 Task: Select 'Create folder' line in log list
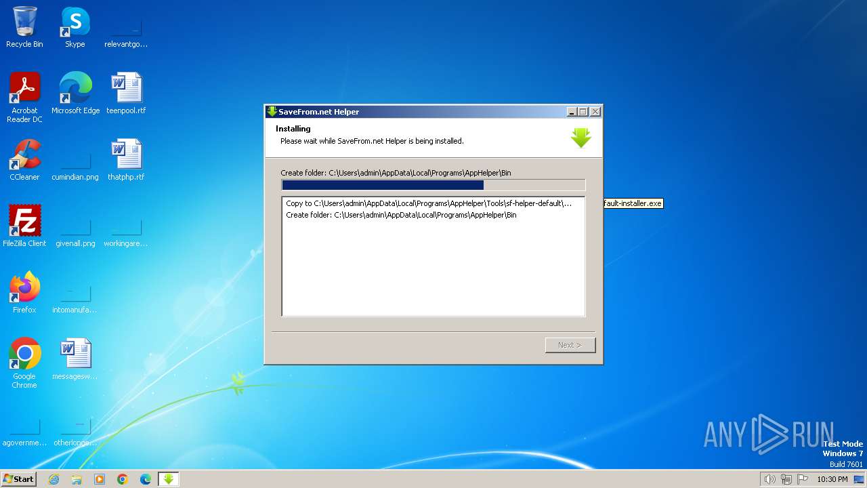tap(401, 215)
